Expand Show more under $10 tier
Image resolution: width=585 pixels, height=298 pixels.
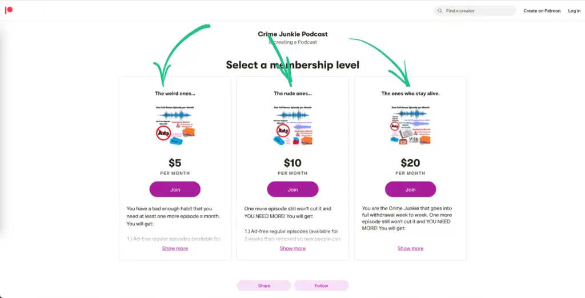tap(292, 248)
